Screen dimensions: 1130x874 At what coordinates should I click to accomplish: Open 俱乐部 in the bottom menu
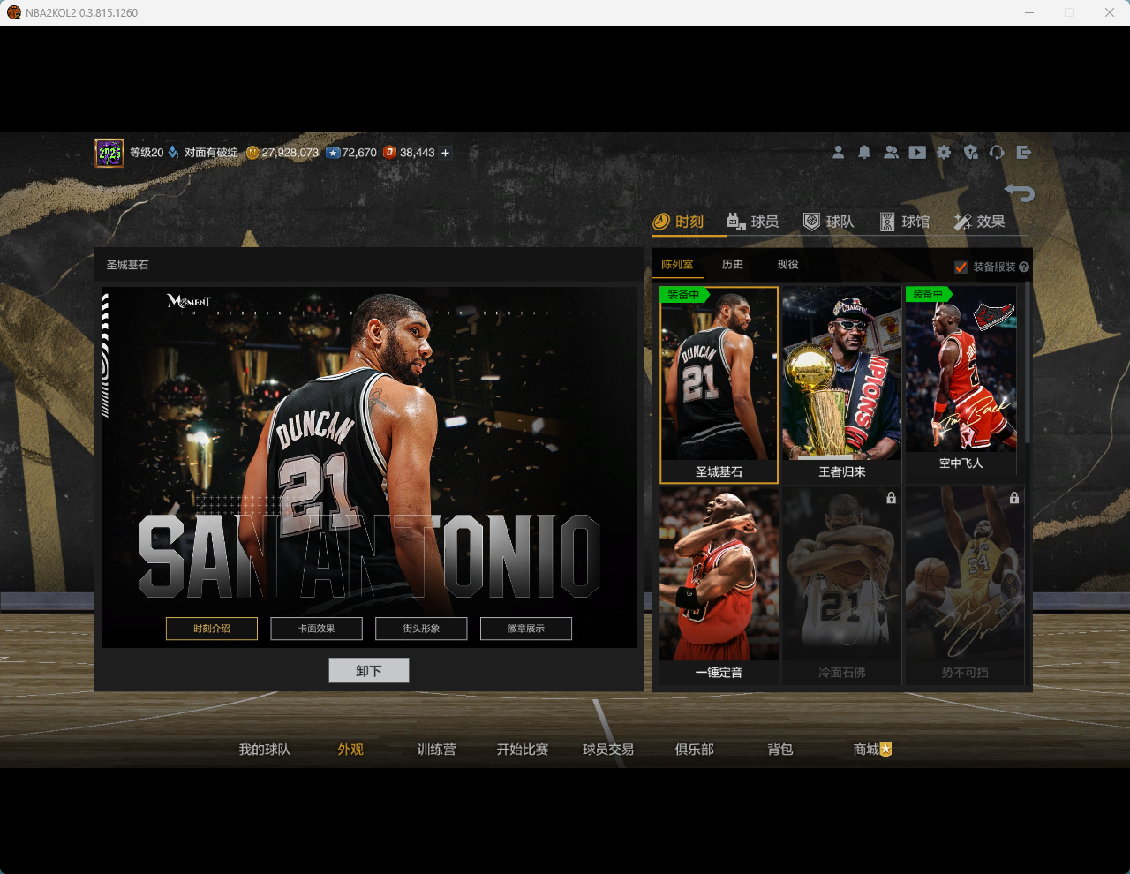point(695,750)
